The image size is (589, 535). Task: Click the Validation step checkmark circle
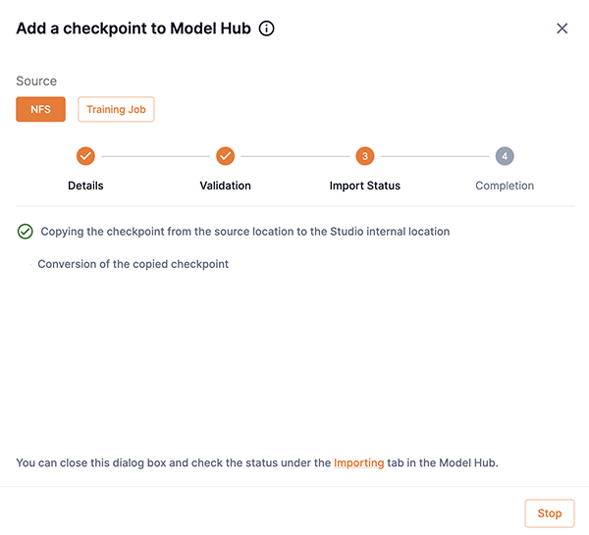[x=225, y=156]
